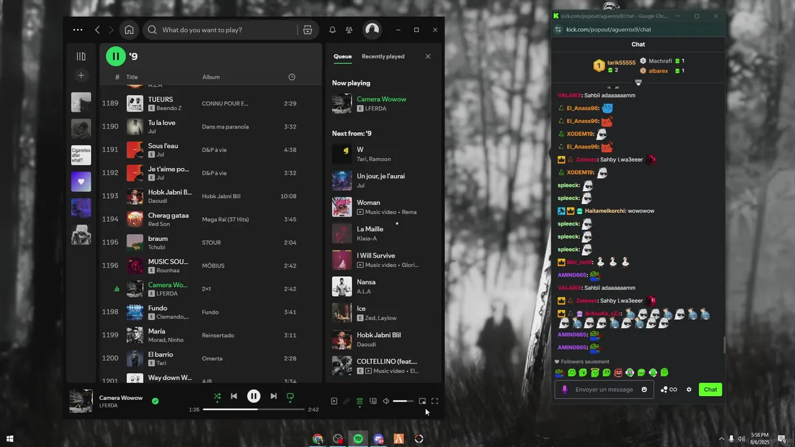The image size is (795, 447).
Task: Skip to the previous track
Action: click(234, 396)
